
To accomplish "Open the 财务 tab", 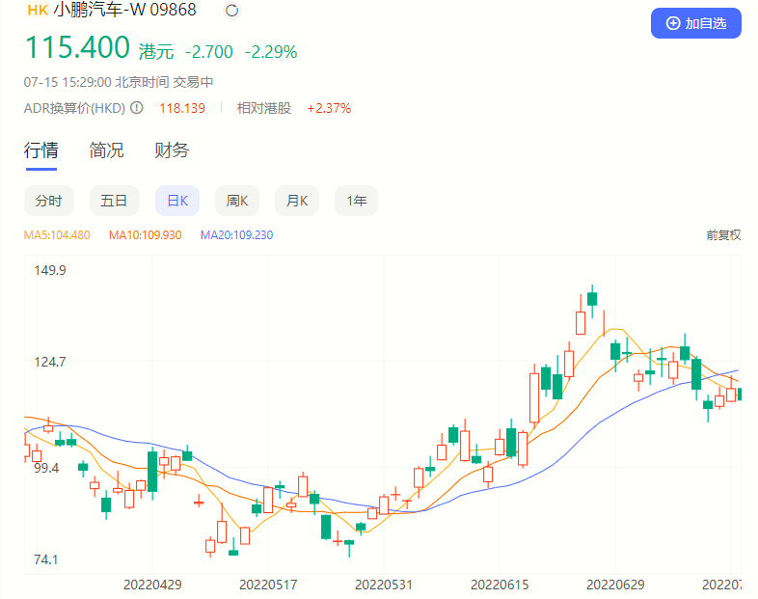I will [x=172, y=150].
